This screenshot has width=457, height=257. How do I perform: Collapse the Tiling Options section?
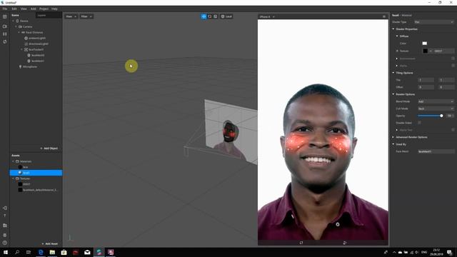[393, 73]
